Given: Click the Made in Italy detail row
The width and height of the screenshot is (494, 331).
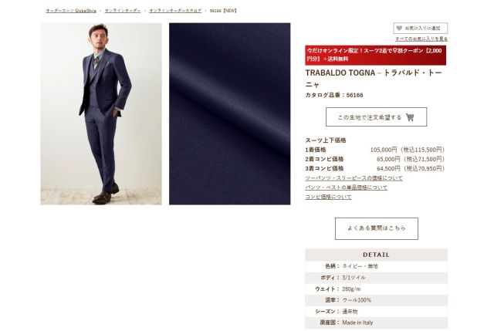Looking at the screenshot, I should pos(376,323).
